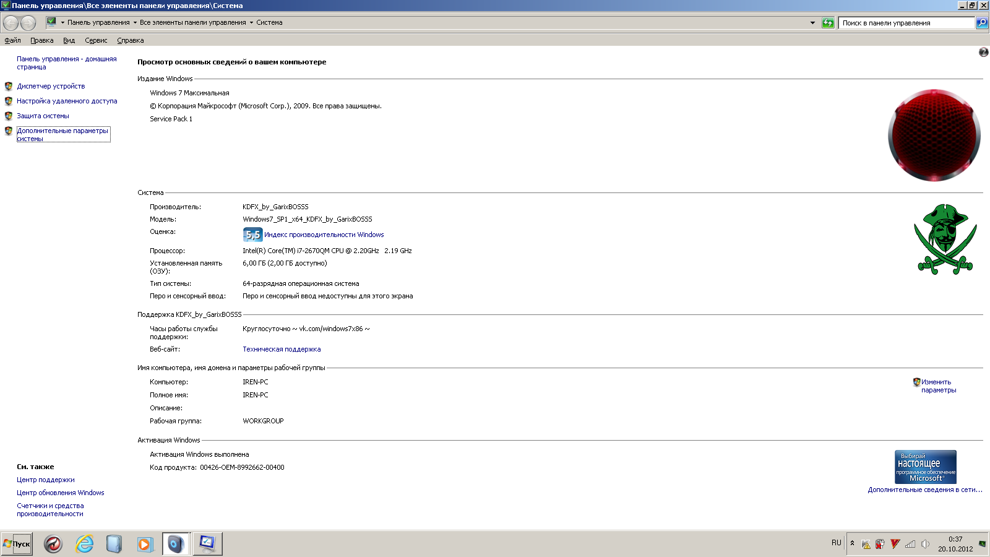The width and height of the screenshot is (990, 557).
Task: Expand dropdown arrow after Панель управления breadcrumb
Action: [x=135, y=23]
